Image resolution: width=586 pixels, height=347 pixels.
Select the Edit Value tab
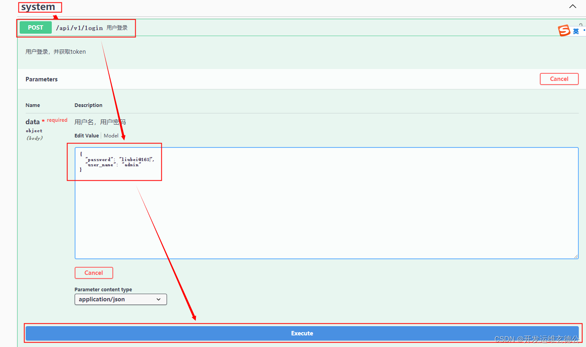pos(87,136)
